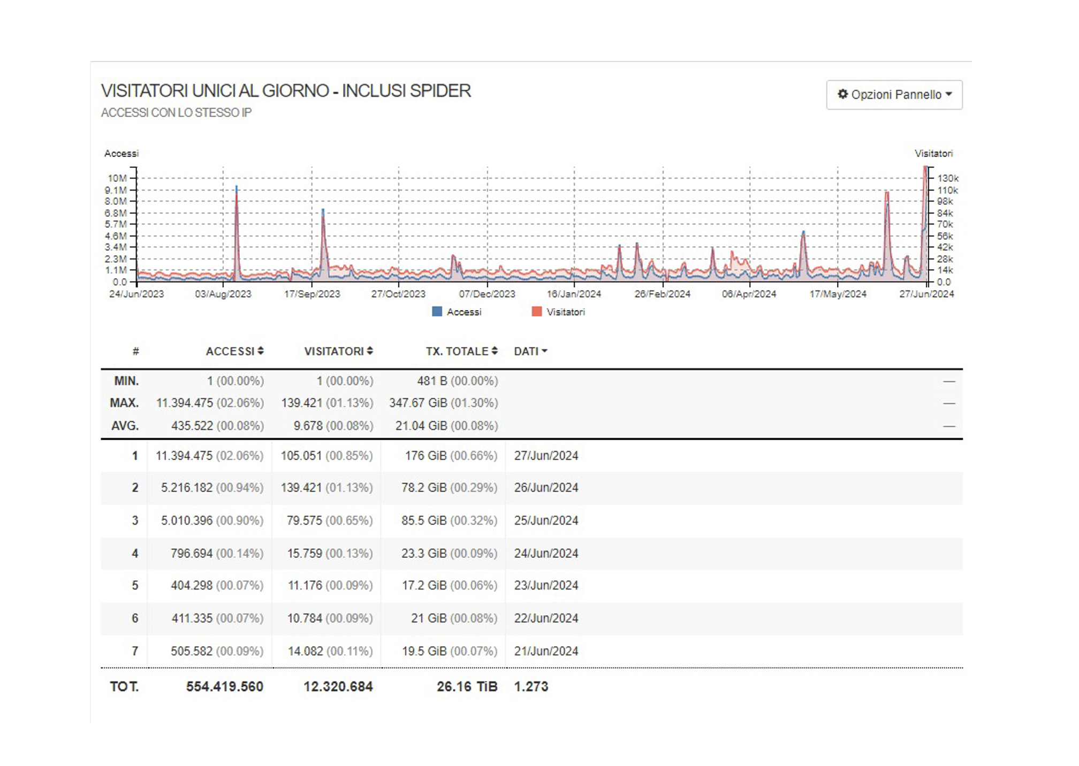1079x766 pixels.
Task: Select the 26/Jun/2024 date cell
Action: [546, 488]
